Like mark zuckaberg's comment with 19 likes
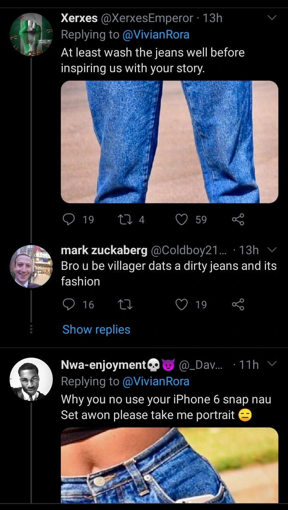Viewport: 288px width, 510px height. tap(182, 305)
